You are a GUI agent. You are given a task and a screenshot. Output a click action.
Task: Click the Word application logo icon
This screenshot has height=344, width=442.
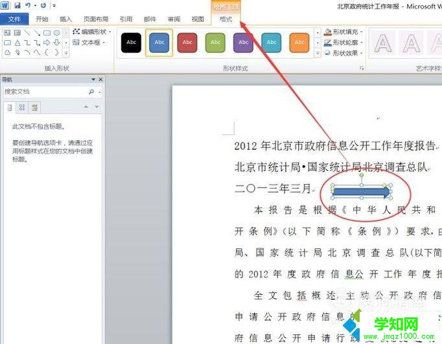tap(5, 5)
